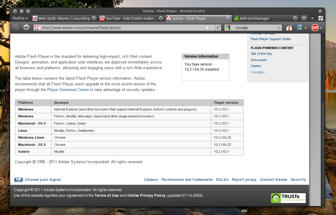Close the Web Upd8 tab
Viewport: 336px width, 215px height.
click(94, 18)
